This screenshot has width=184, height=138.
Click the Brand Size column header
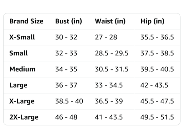[x=26, y=21]
